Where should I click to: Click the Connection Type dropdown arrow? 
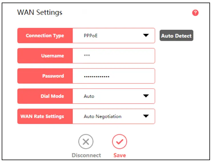[x=146, y=36]
